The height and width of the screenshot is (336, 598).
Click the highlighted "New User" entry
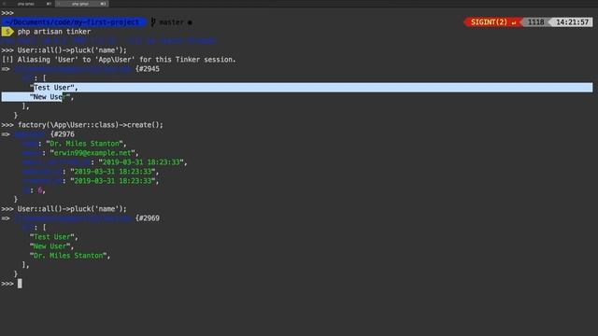click(51, 97)
